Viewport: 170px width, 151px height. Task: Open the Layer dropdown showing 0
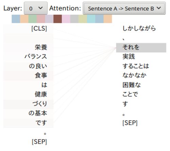(x=36, y=8)
